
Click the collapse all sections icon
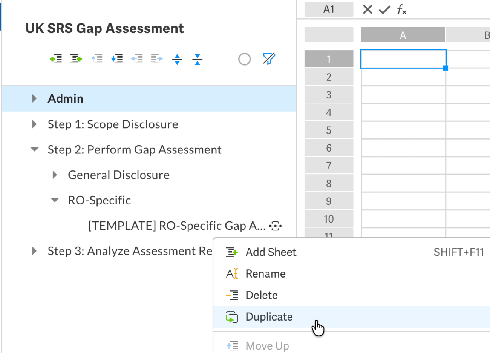click(197, 59)
